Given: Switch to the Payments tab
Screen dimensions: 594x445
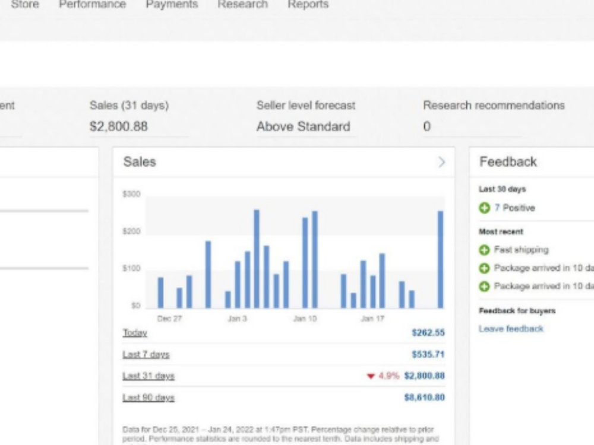Looking at the screenshot, I should pos(172,4).
